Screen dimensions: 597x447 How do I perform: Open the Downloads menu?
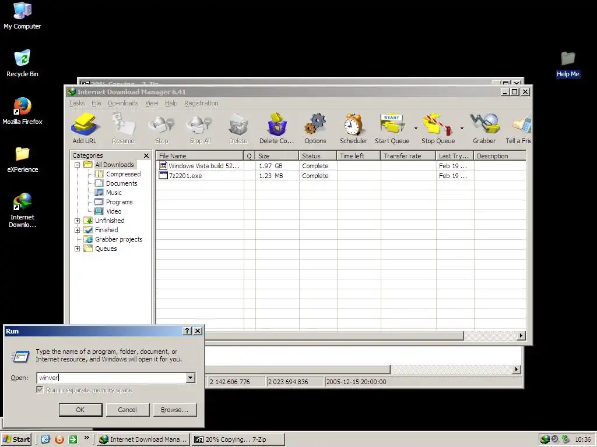tap(123, 103)
